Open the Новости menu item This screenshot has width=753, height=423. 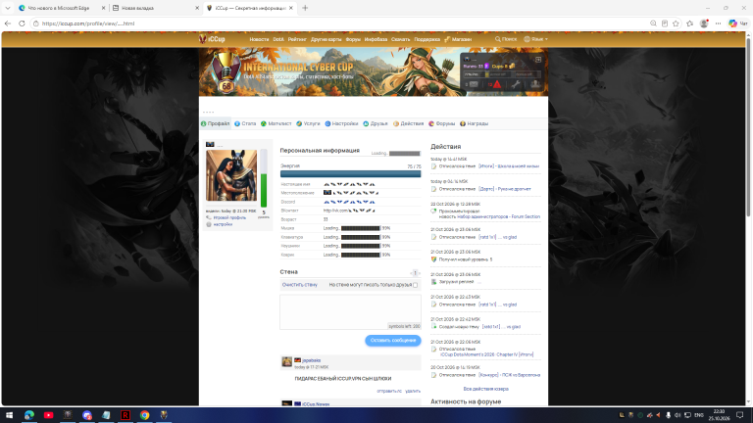pyautogui.click(x=259, y=39)
